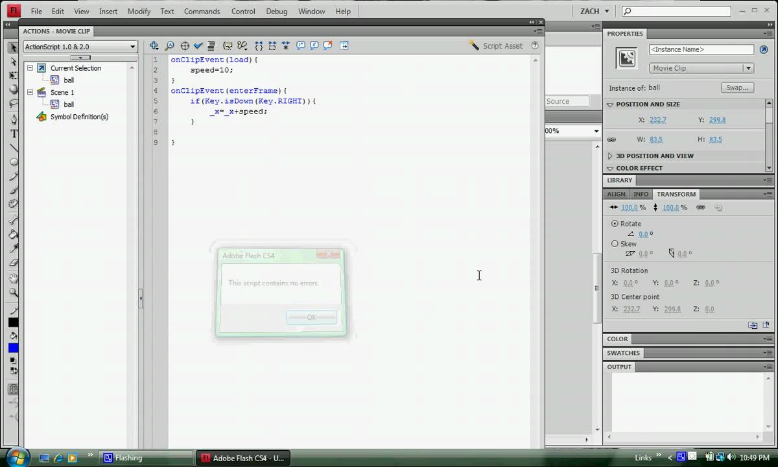Select the Paint Bucket tool
The image size is (778, 467).
point(13,235)
